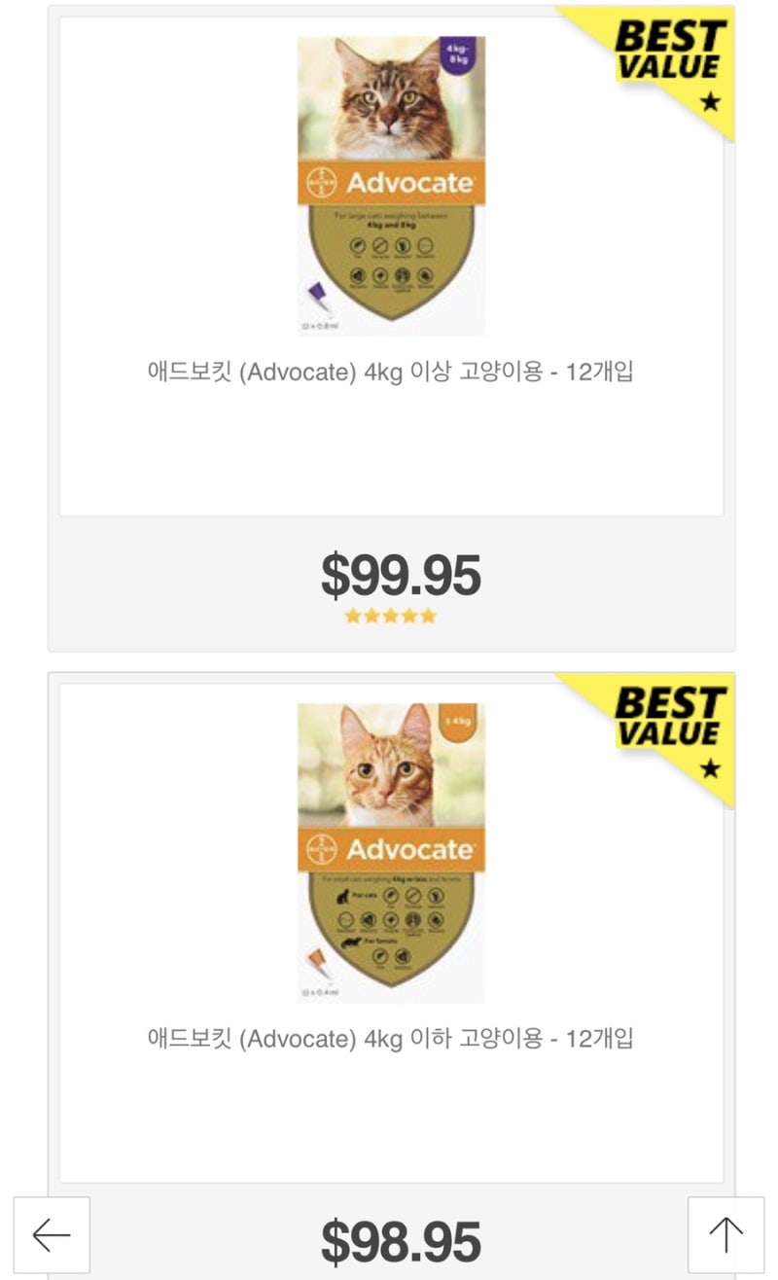Screen dimensions: 778x1280
Task: Select the $99.95 price
Action: point(401,576)
